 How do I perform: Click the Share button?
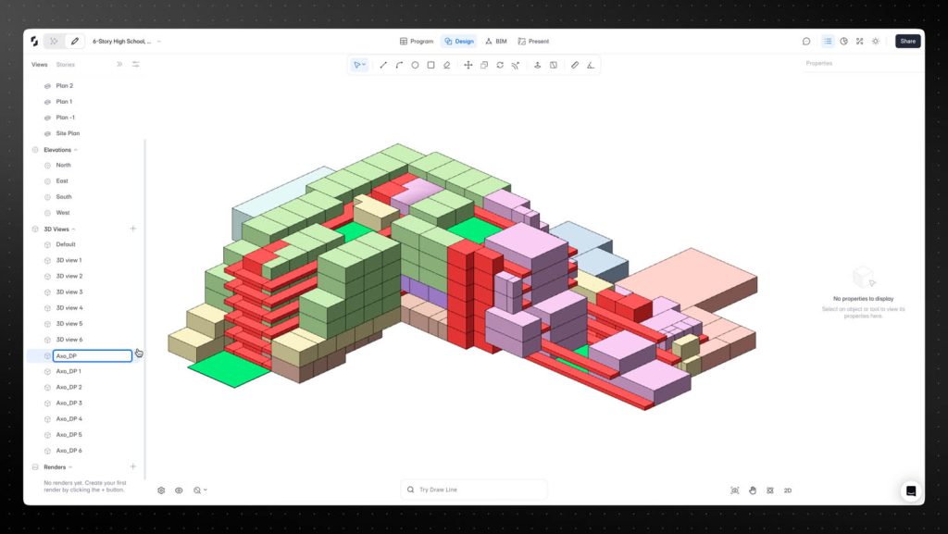click(x=907, y=42)
